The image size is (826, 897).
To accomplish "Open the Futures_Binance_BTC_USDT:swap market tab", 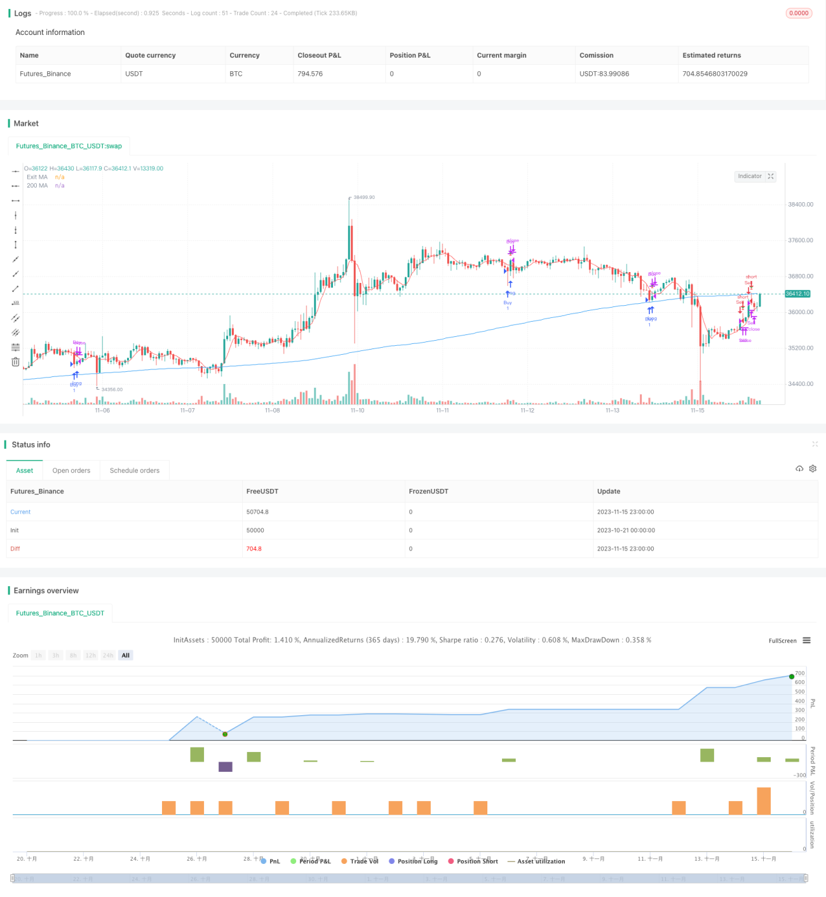I will [x=69, y=146].
